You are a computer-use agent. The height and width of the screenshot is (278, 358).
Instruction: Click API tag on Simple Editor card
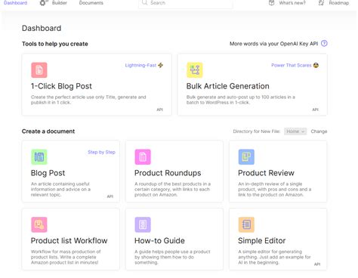point(317,264)
